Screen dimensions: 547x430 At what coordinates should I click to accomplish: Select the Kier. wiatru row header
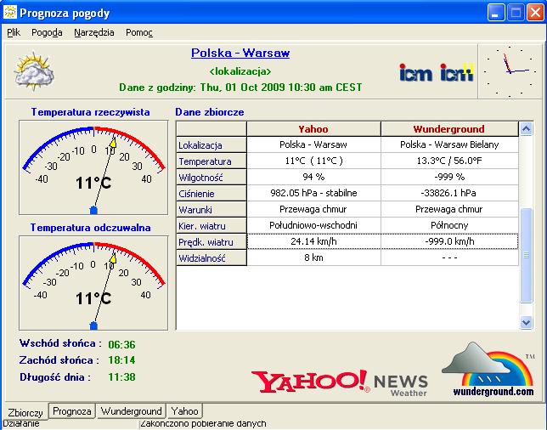[x=211, y=226]
